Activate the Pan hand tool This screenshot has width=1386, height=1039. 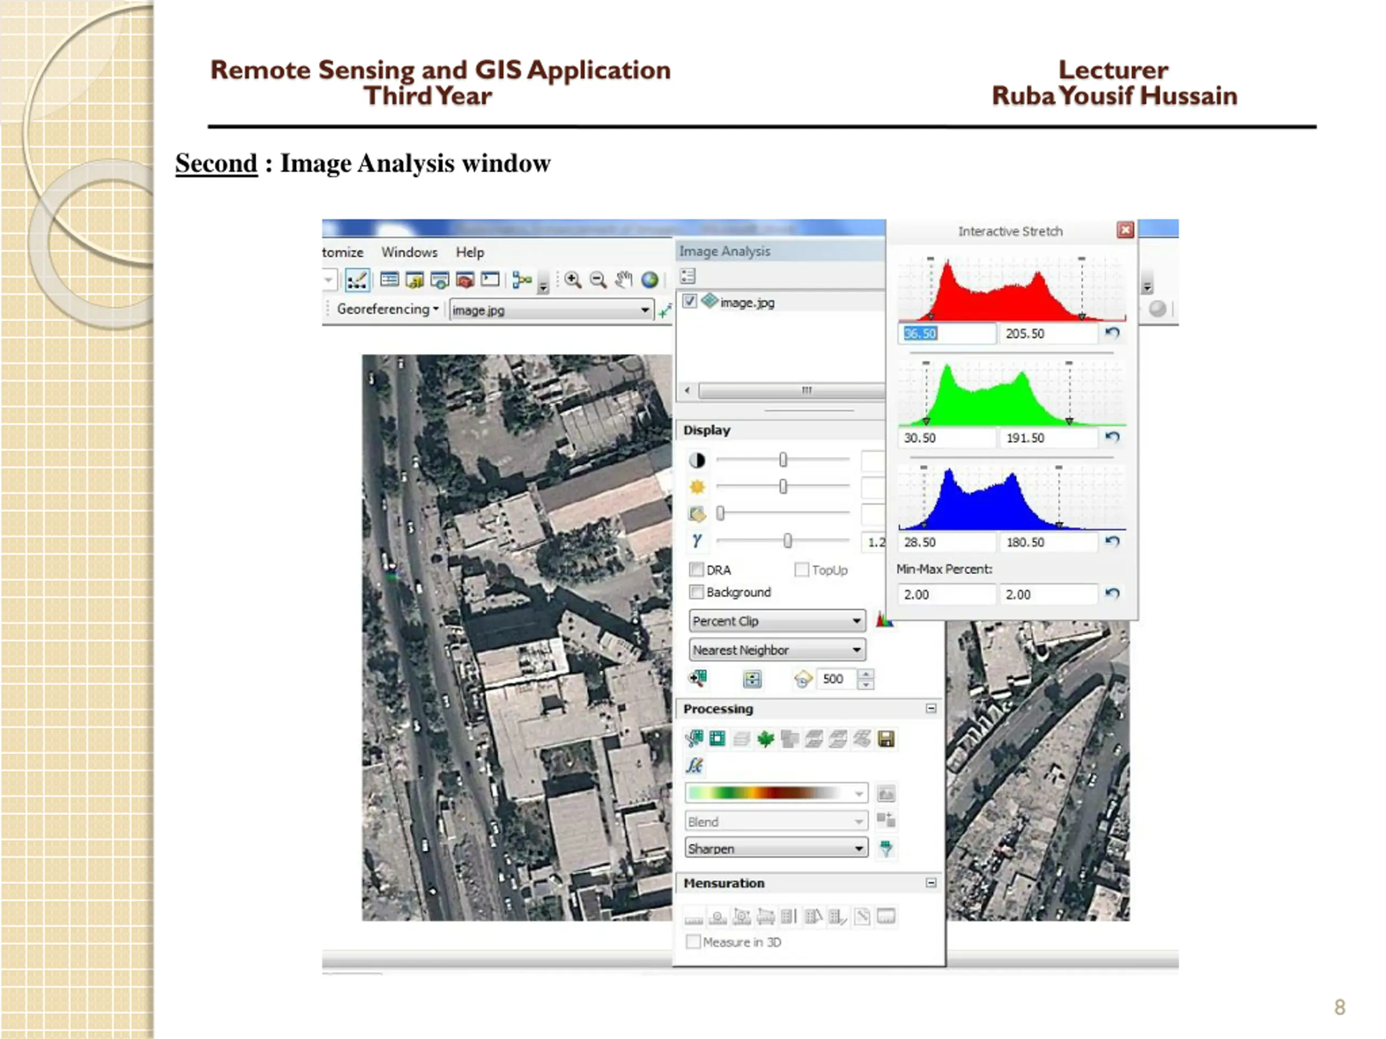[x=624, y=280]
